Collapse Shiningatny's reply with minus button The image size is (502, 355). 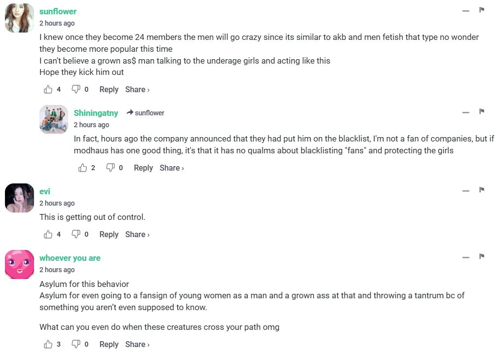pos(465,112)
